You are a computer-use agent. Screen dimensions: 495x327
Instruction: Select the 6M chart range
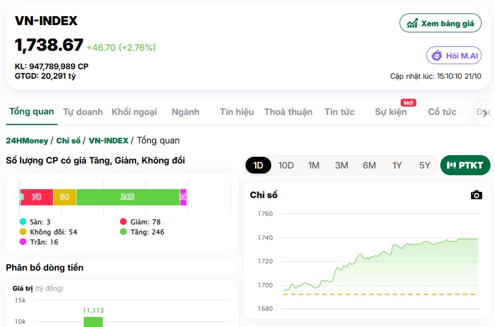[369, 165]
